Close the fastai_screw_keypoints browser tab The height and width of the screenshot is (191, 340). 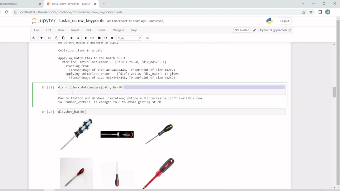click(x=95, y=4)
